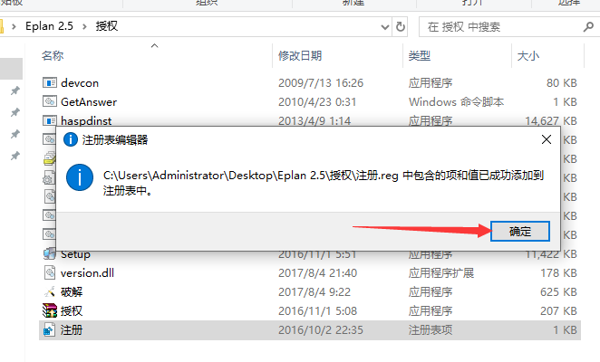The height and width of the screenshot is (362, 600).
Task: Sort files by 修改日期 column
Action: (x=300, y=56)
